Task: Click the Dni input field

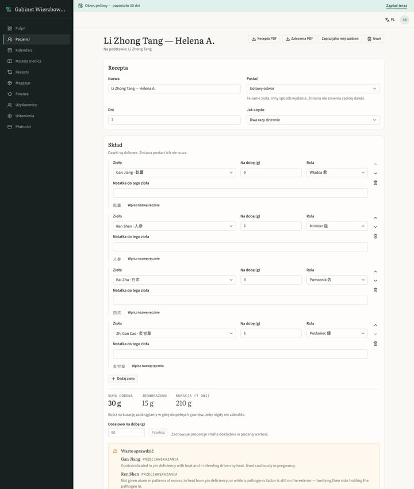Action: 174,120
